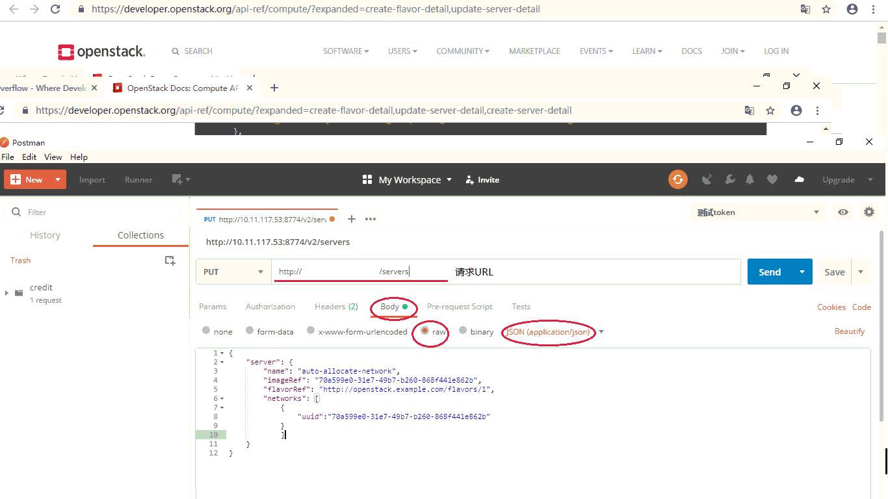The image size is (888, 499).
Task: Click the credit collection folder icon
Action: pyautogui.click(x=18, y=293)
